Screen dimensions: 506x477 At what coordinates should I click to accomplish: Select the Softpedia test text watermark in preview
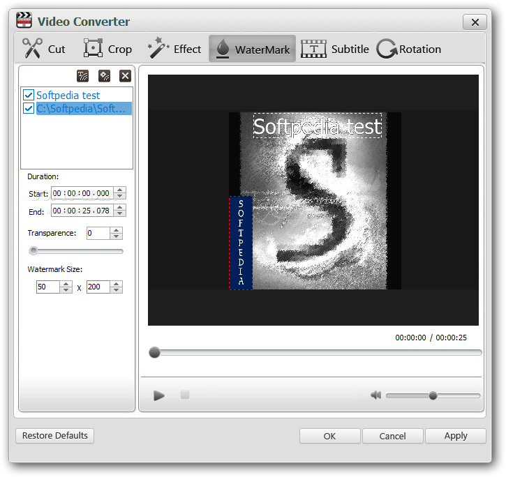click(x=318, y=126)
